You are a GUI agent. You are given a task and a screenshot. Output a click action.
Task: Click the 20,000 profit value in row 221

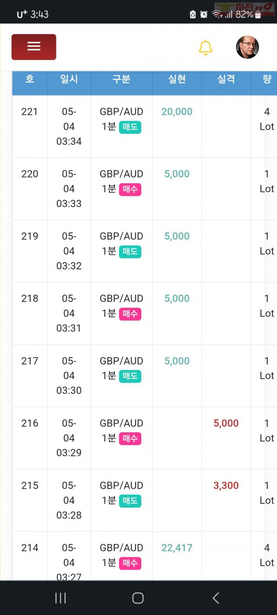click(x=177, y=112)
